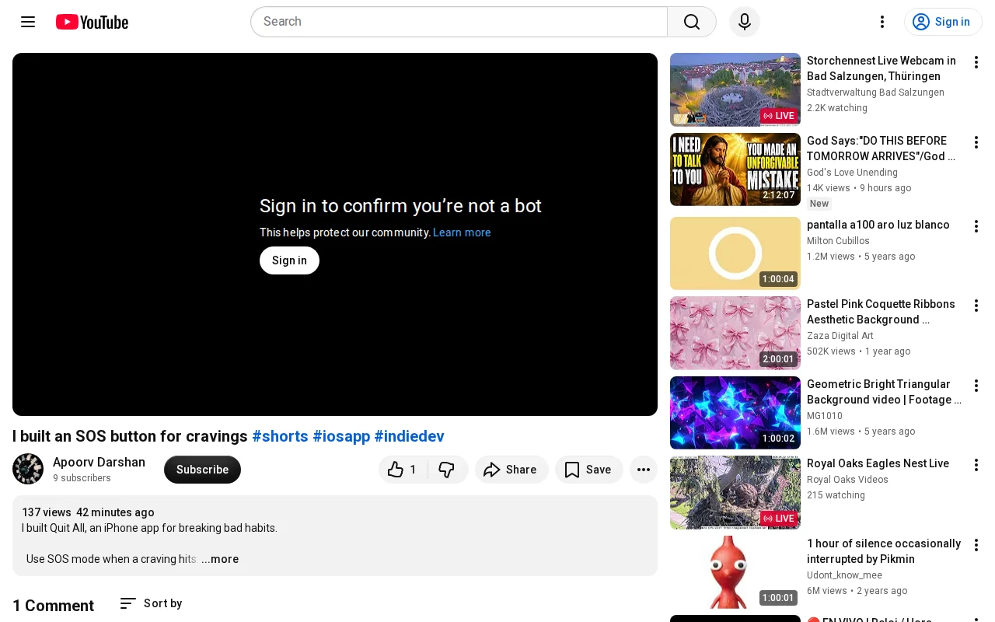Click channel Stadtverwaltung Bad Salzungen

point(875,93)
